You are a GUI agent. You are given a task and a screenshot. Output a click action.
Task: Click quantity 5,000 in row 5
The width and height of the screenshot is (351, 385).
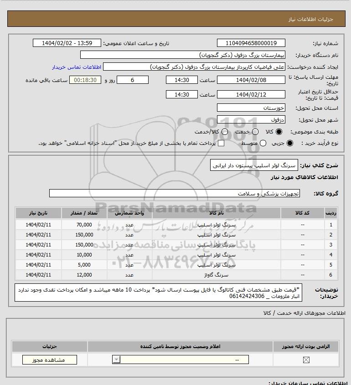tap(84, 265)
